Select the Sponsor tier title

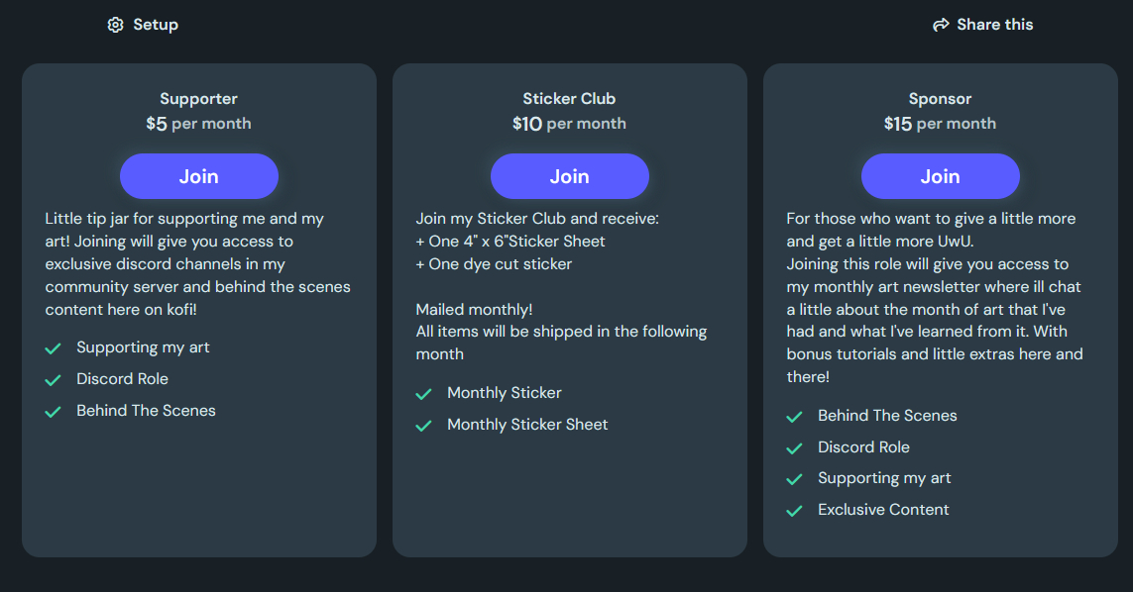pyautogui.click(x=940, y=99)
